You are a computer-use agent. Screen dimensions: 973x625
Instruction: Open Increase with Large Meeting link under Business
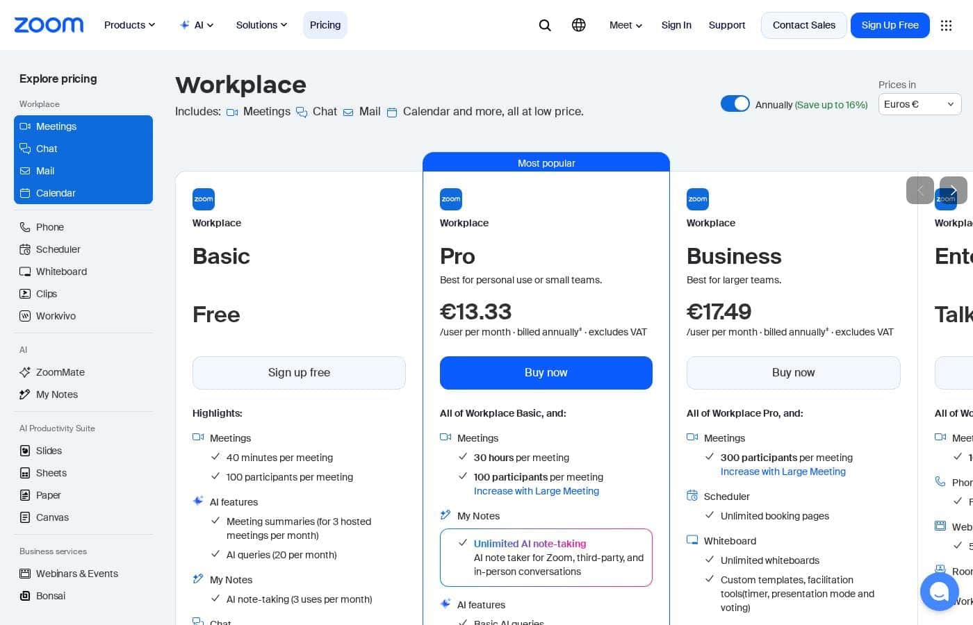pyautogui.click(x=783, y=472)
